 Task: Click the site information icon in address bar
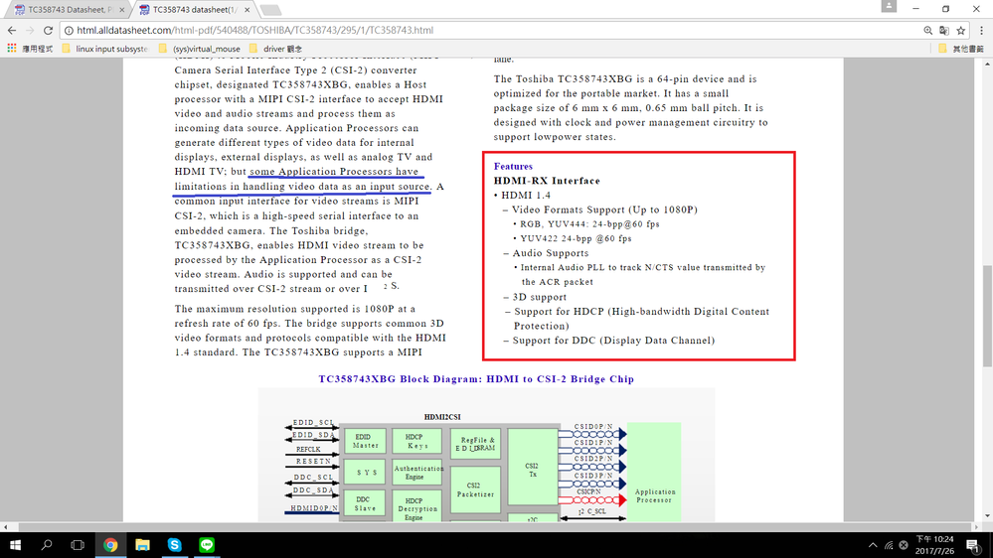(x=69, y=31)
